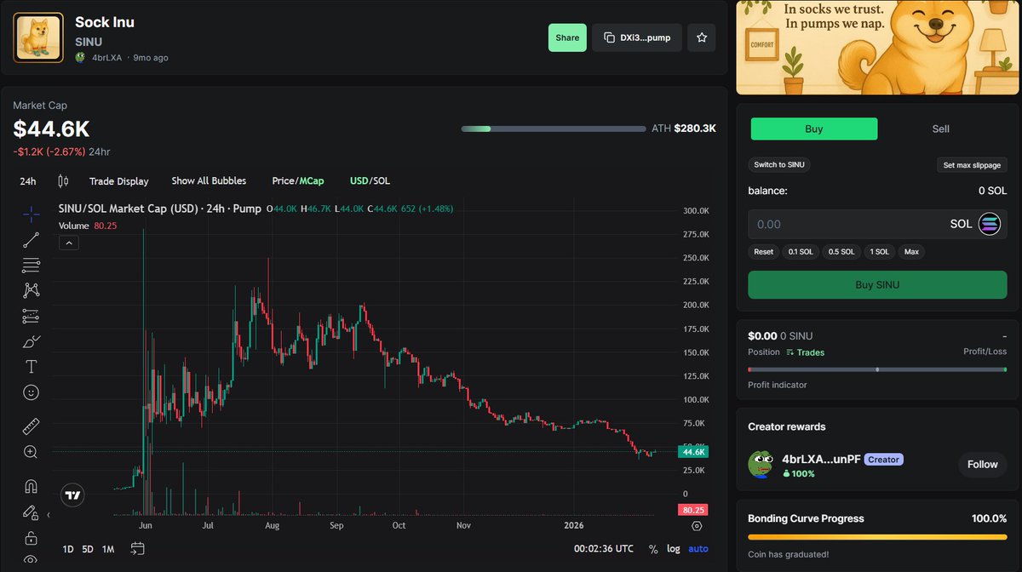Click the Share button

[x=567, y=37]
